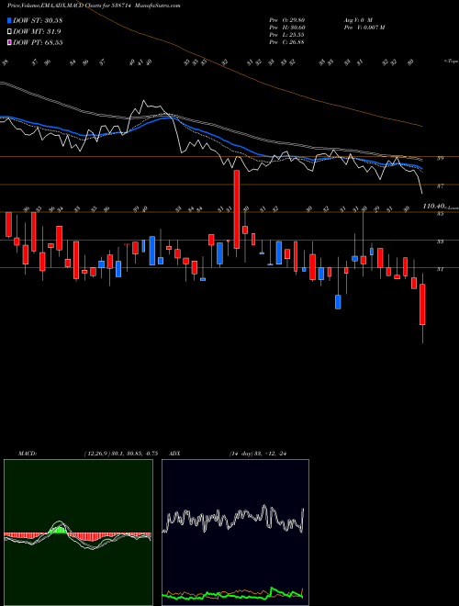Click the 33 price axis label
The width and height of the screenshot is (459, 606).
[440, 241]
